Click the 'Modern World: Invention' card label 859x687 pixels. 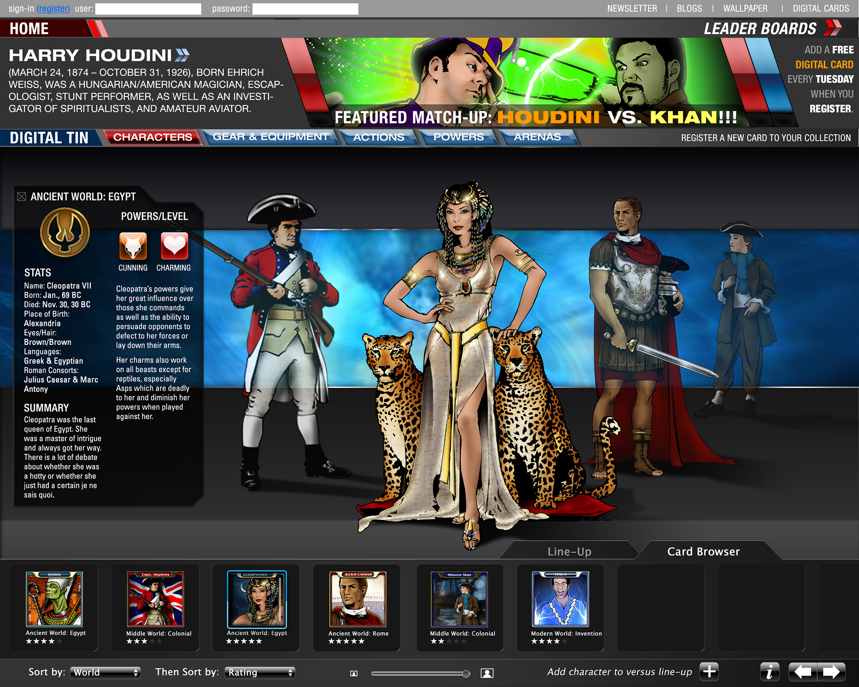(x=566, y=633)
